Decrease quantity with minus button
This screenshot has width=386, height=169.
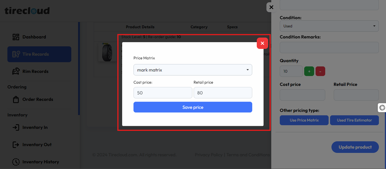[x=320, y=72]
